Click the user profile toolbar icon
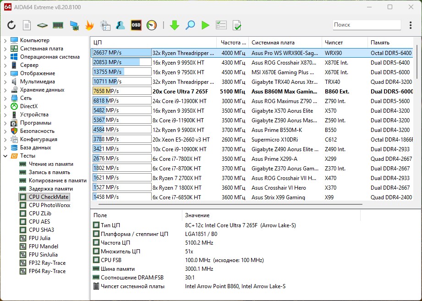422x301 pixels. [x=121, y=25]
